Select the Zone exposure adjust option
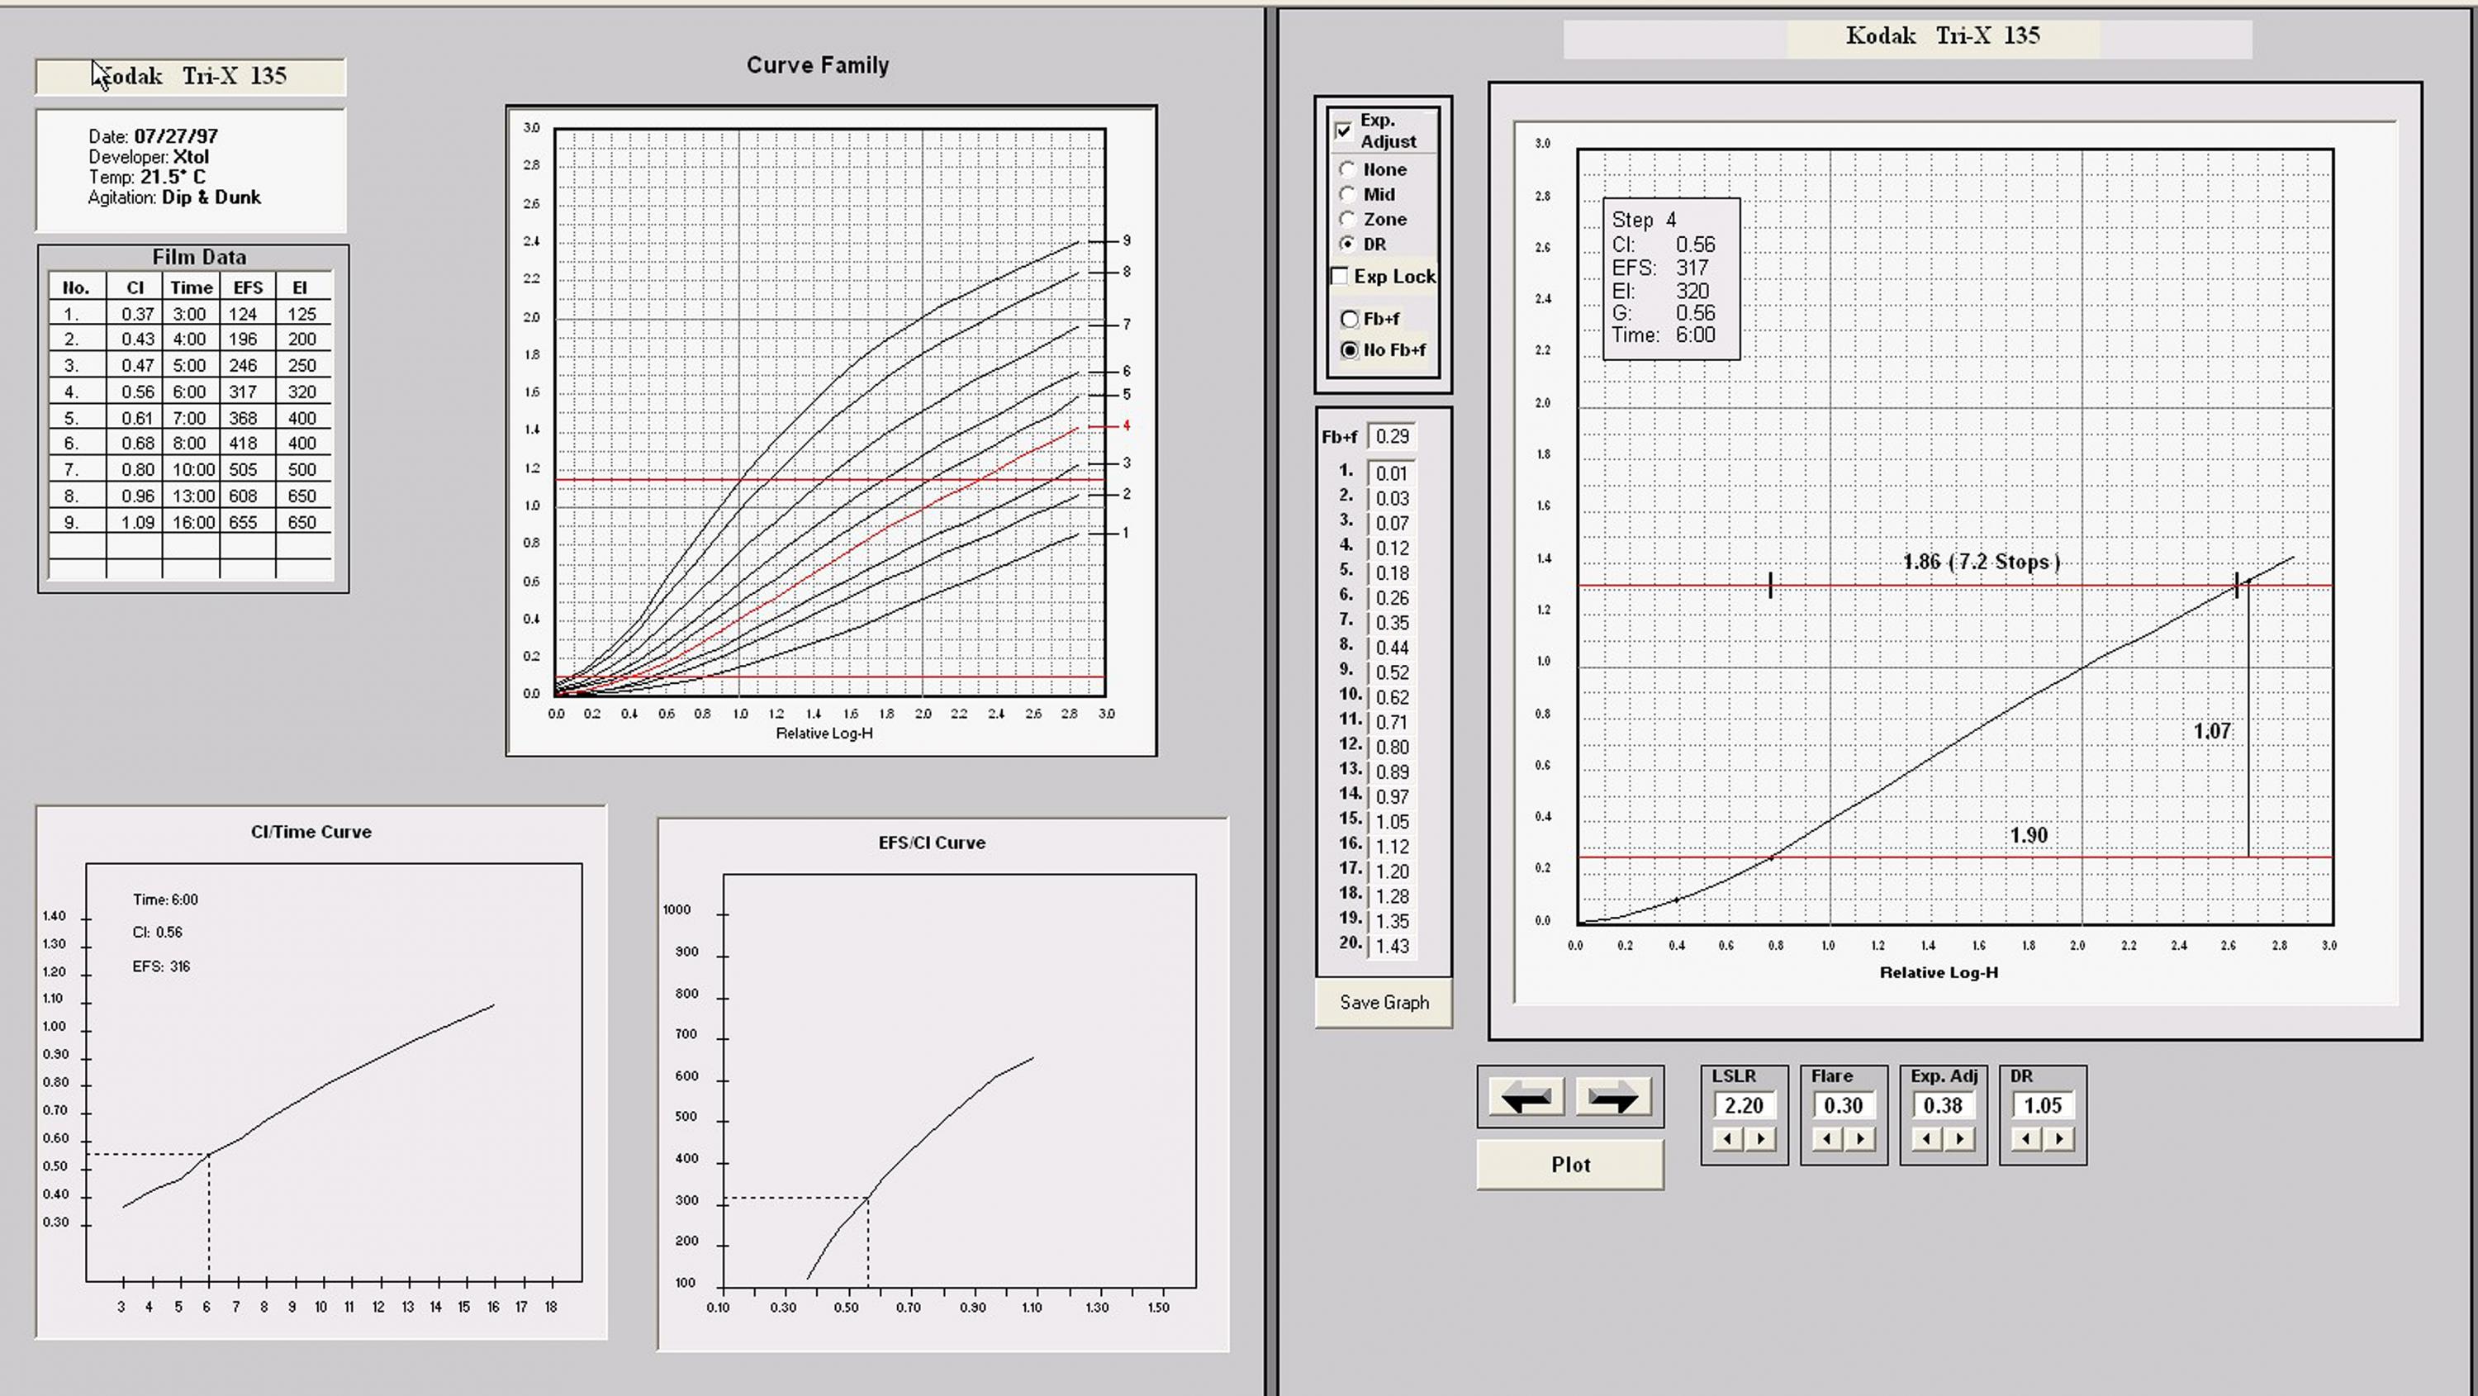Viewport: 2478px width, 1396px height. [x=1348, y=220]
